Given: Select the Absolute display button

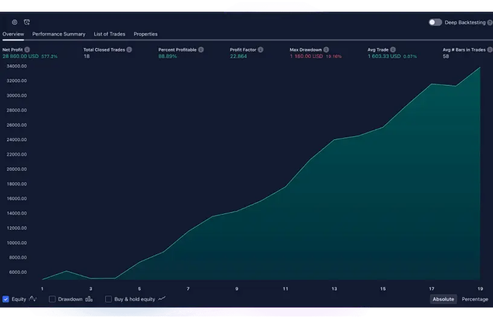Looking at the screenshot, I should click(443, 299).
